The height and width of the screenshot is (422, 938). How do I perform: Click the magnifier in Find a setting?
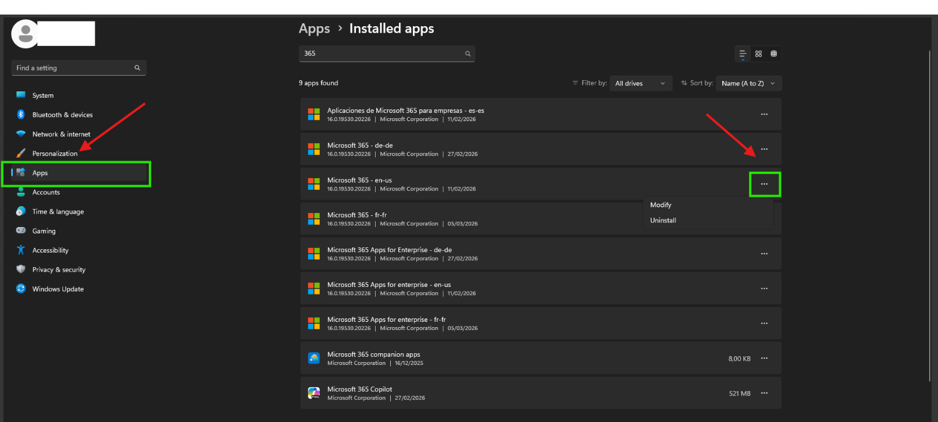(x=137, y=68)
